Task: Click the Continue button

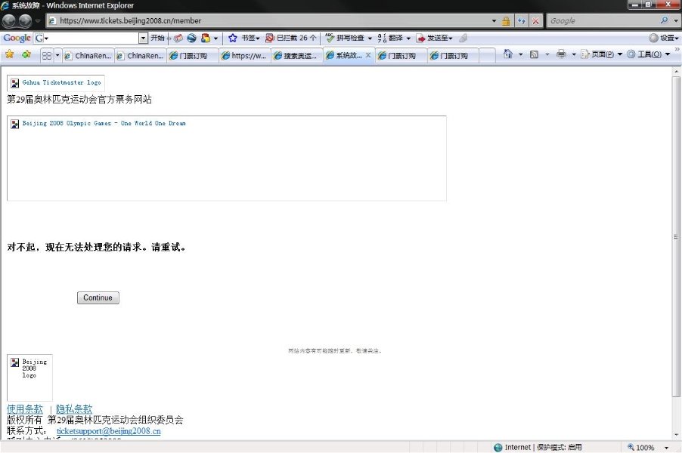Action: 98,297
